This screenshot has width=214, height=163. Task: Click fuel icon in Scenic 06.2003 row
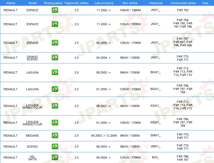55,146
